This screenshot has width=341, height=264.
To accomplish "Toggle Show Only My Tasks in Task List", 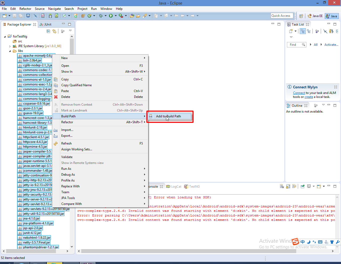I will pyautogui.click(x=331, y=31).
